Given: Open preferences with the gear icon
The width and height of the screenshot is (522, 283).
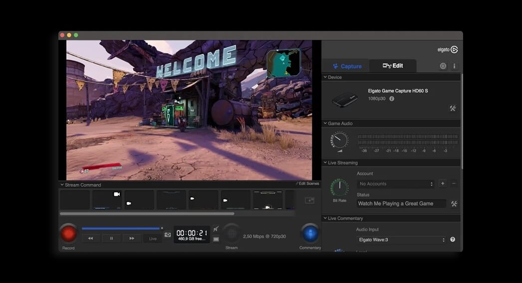Looking at the screenshot, I should coord(443,66).
